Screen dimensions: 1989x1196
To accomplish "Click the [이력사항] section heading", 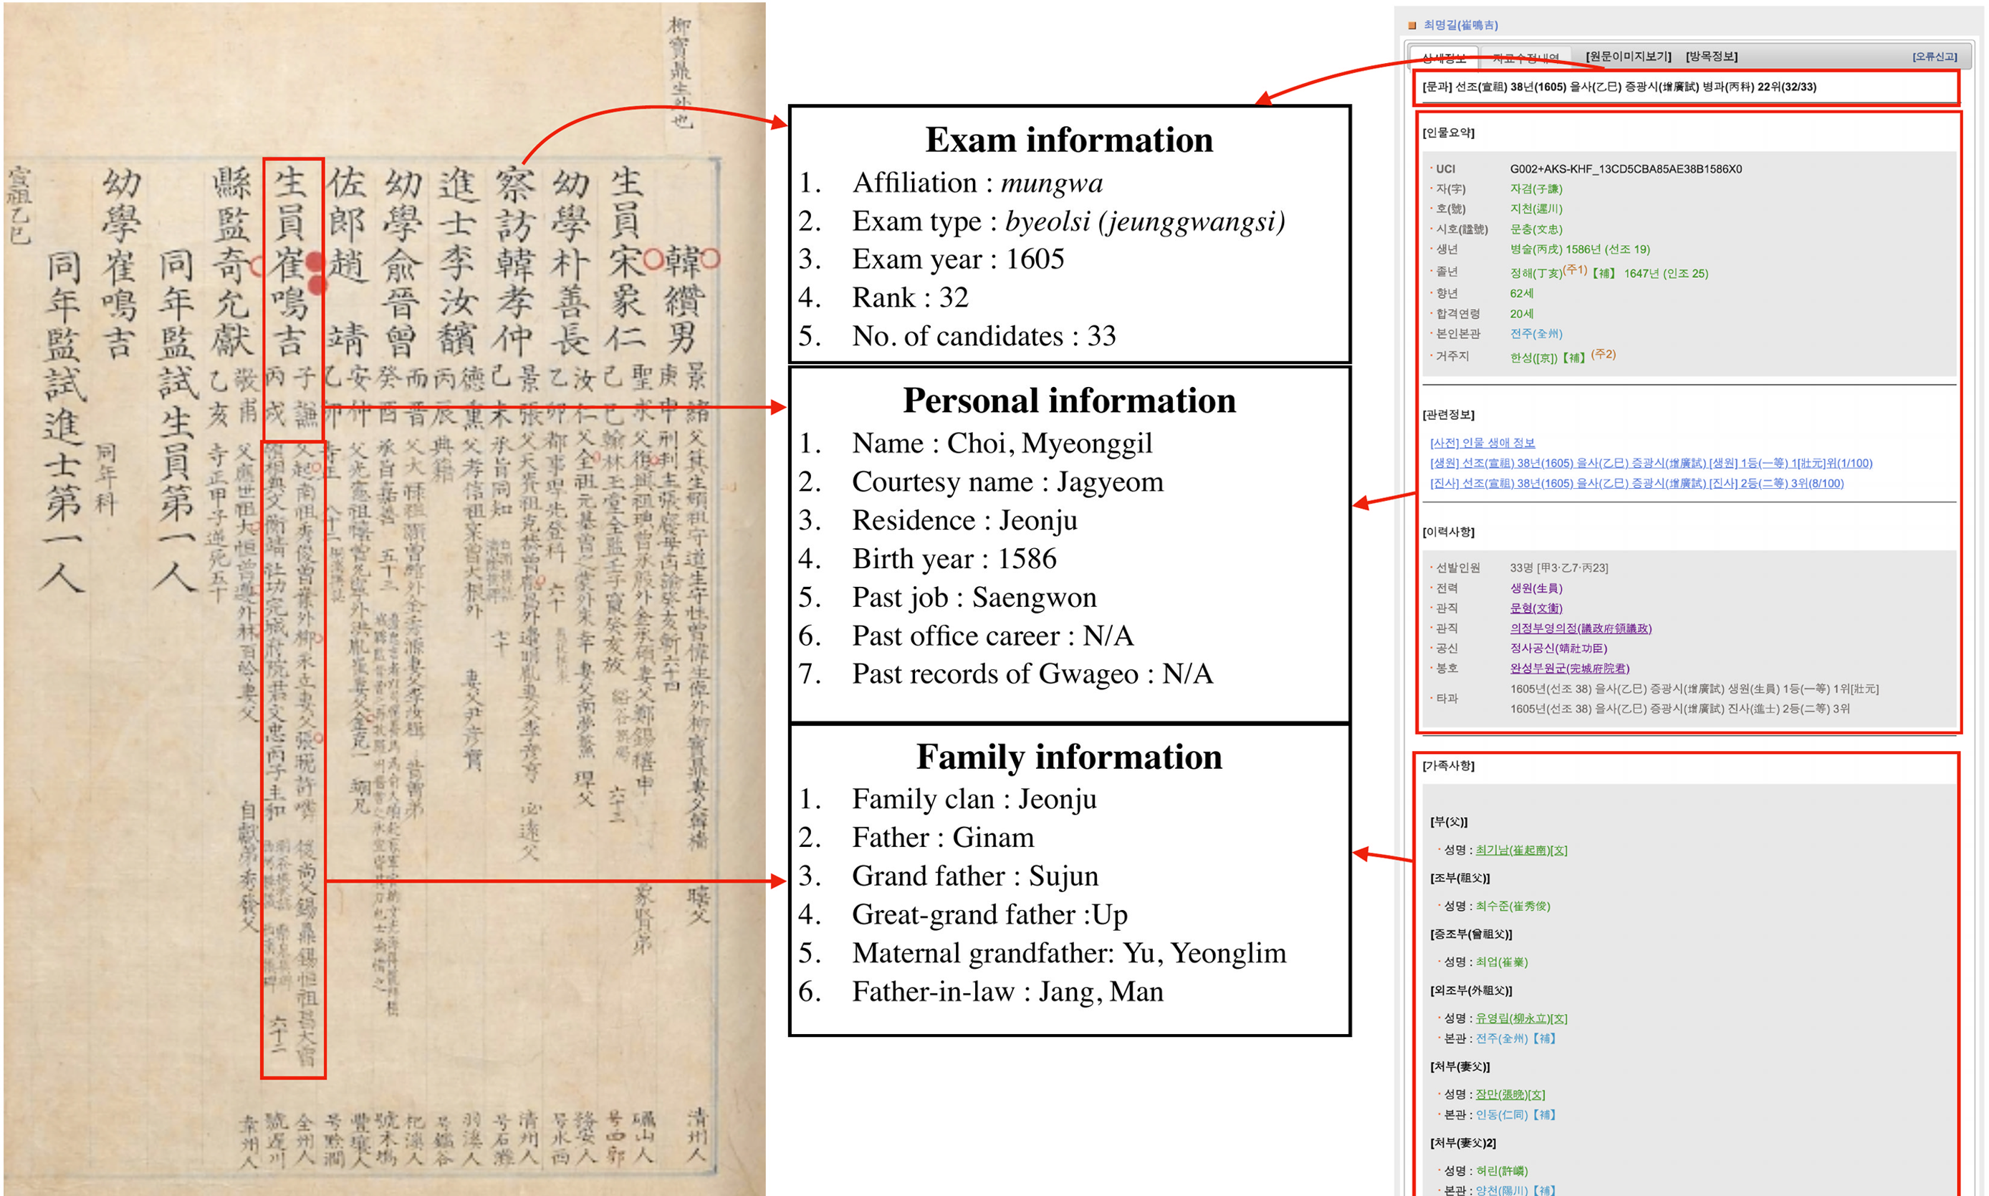I will click(x=1447, y=531).
